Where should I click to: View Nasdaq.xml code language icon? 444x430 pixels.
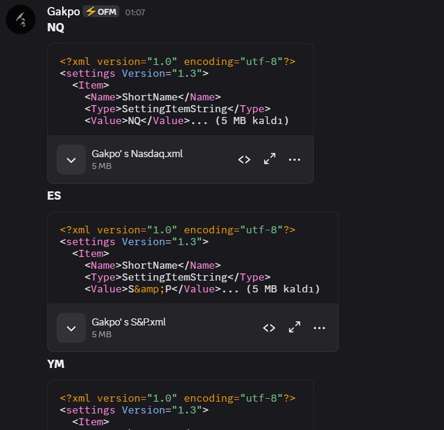[244, 159]
